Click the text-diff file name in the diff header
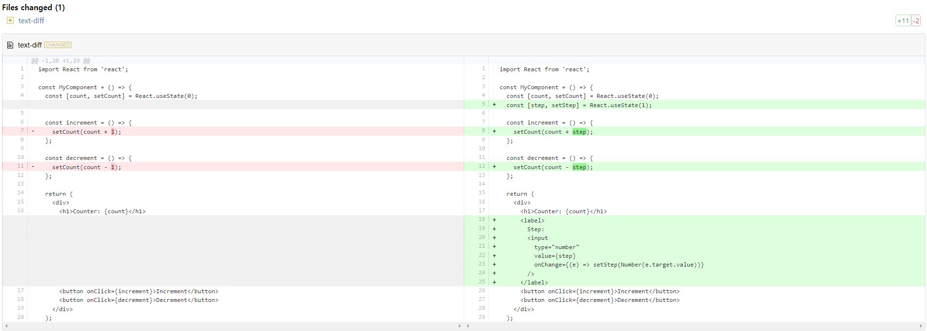927x331 pixels. pos(30,45)
